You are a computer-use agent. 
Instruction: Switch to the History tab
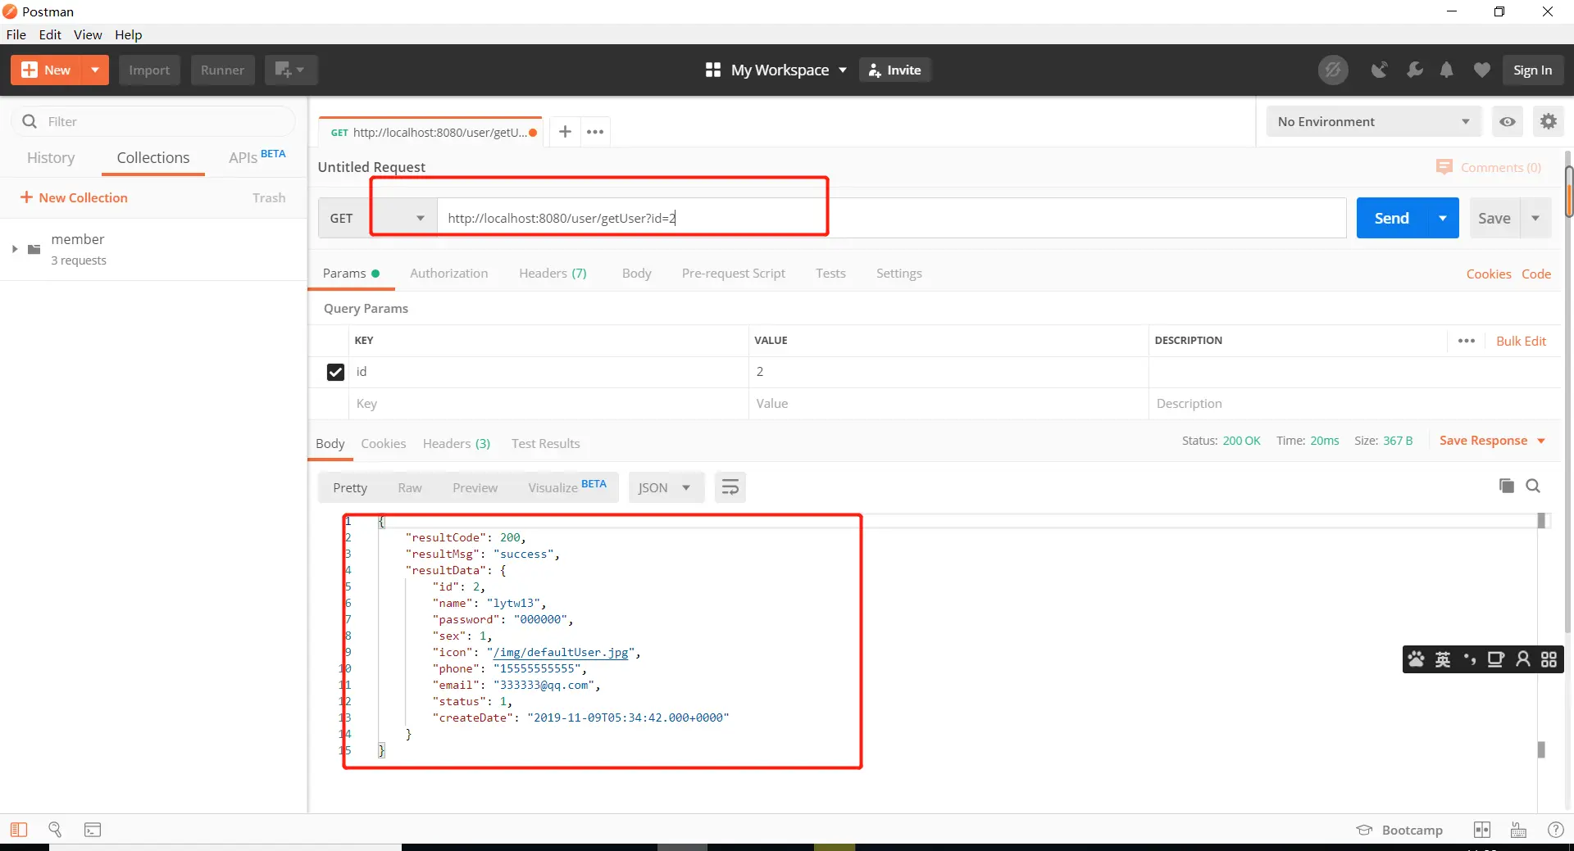click(51, 158)
